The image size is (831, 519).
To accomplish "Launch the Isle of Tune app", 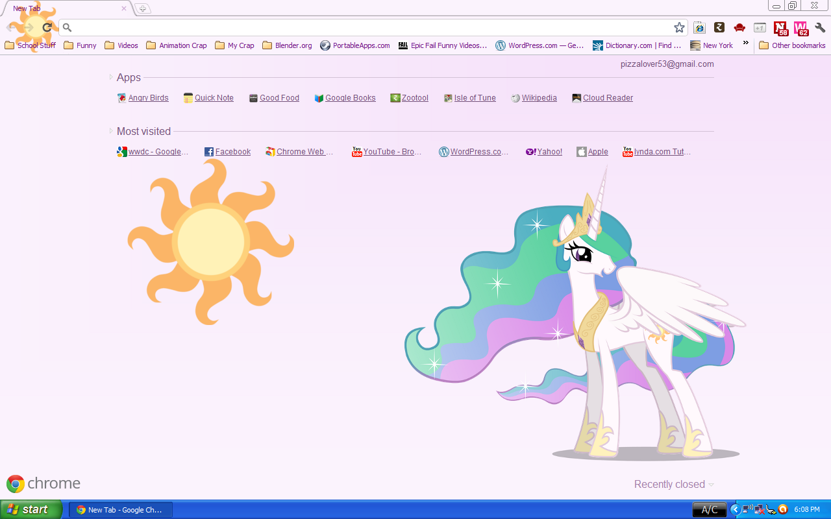I will tap(469, 98).
